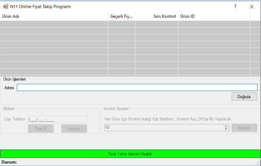Click Kaydet in Kontrol Ayarları group
261x166 pixels.
tap(244, 128)
